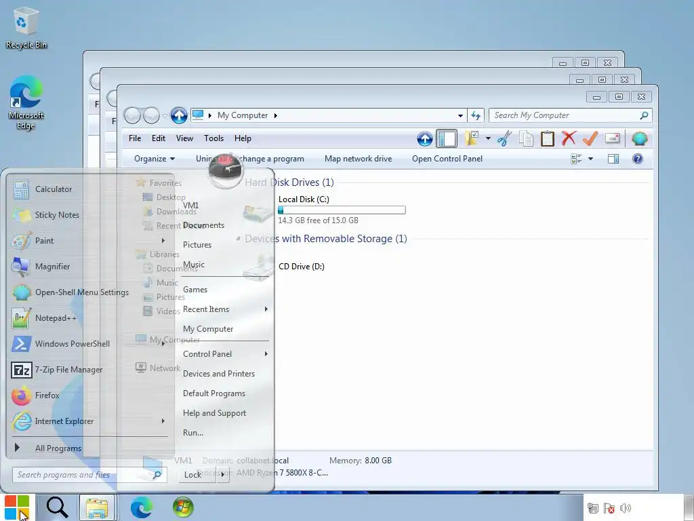694x521 pixels.
Task: Click Open Control Panel in the command bar
Action: pos(447,159)
